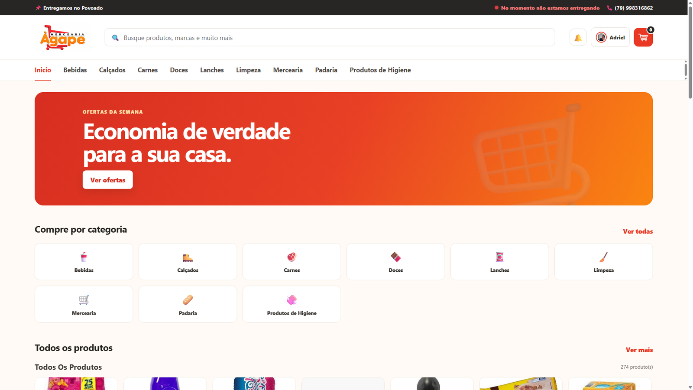The width and height of the screenshot is (693, 390).
Task: Click the Calçados boot icon
Action: click(x=188, y=257)
